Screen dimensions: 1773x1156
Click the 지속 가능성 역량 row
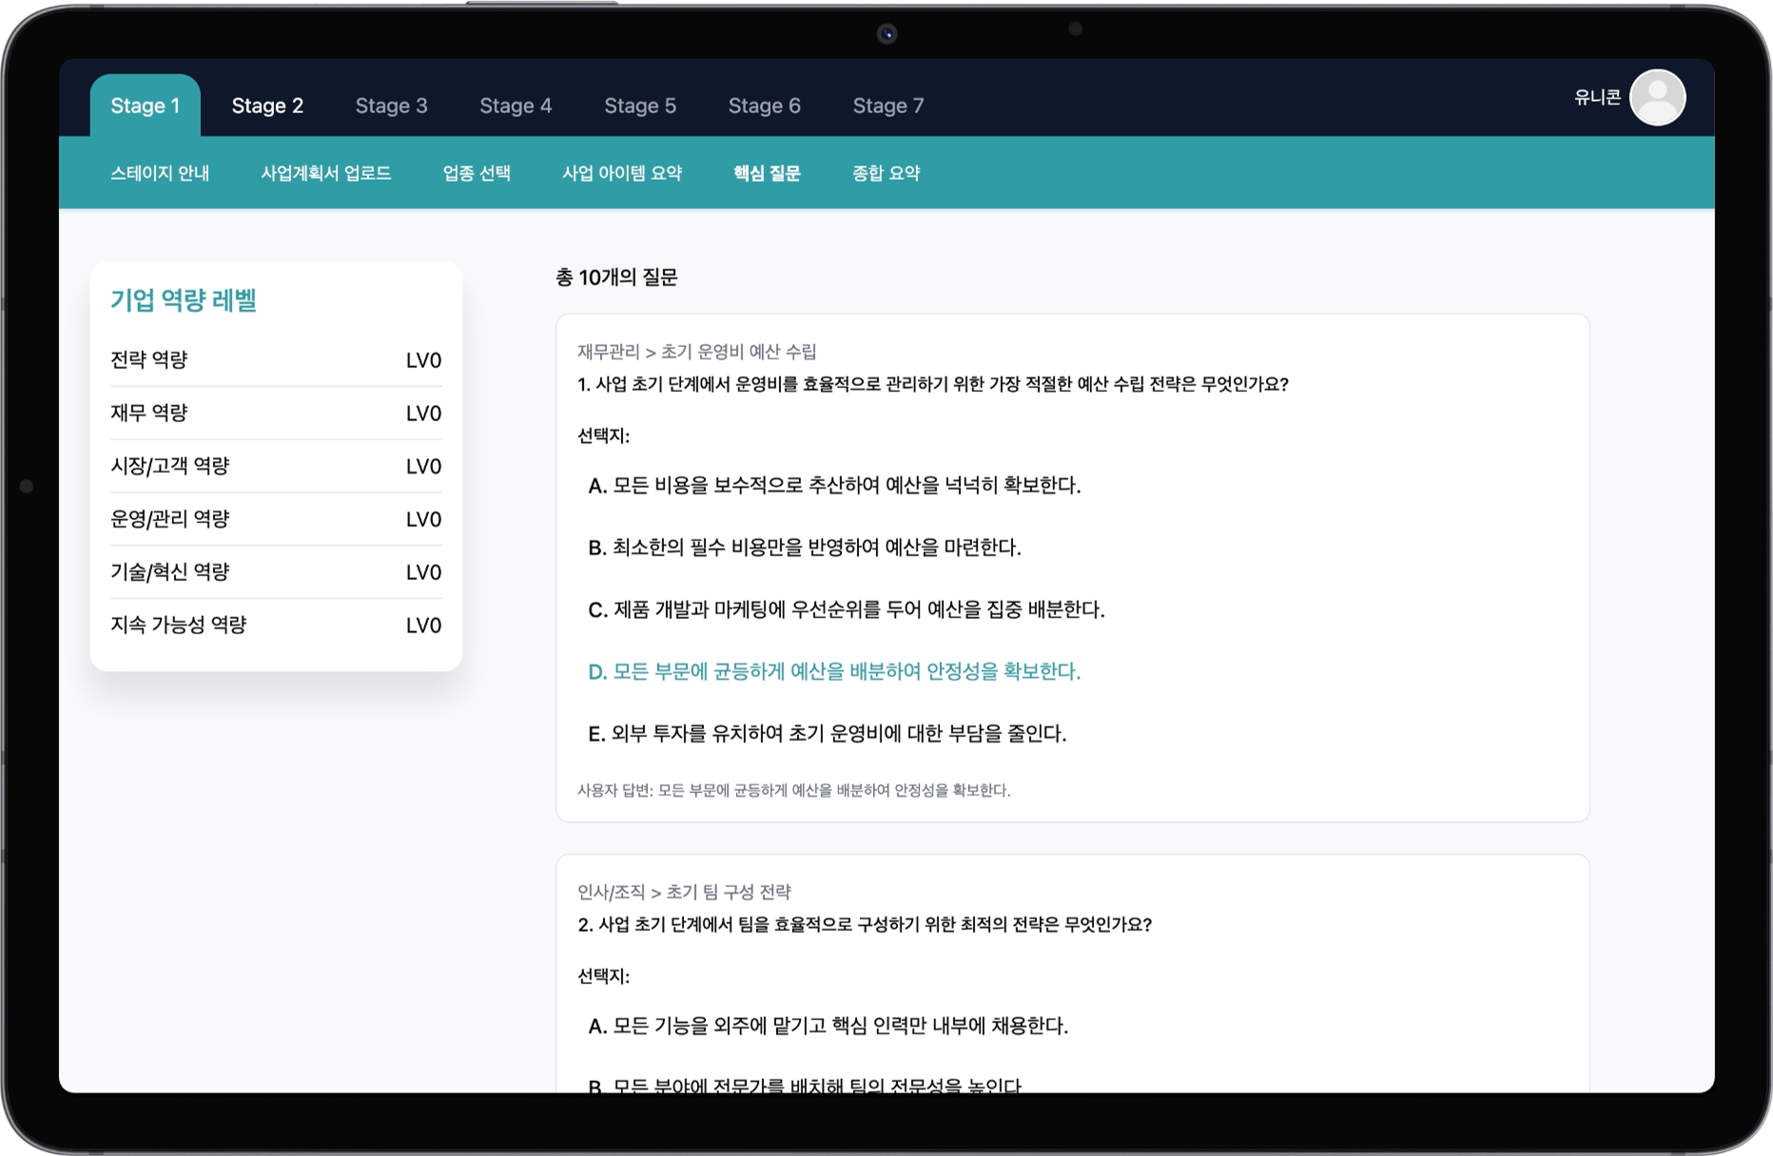pyautogui.click(x=275, y=625)
